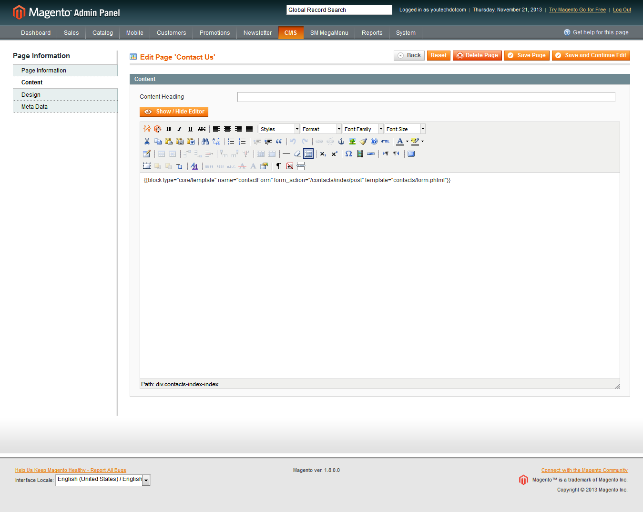Insert page break
Viewport: 643px width, 512px height.
pyautogui.click(x=301, y=166)
